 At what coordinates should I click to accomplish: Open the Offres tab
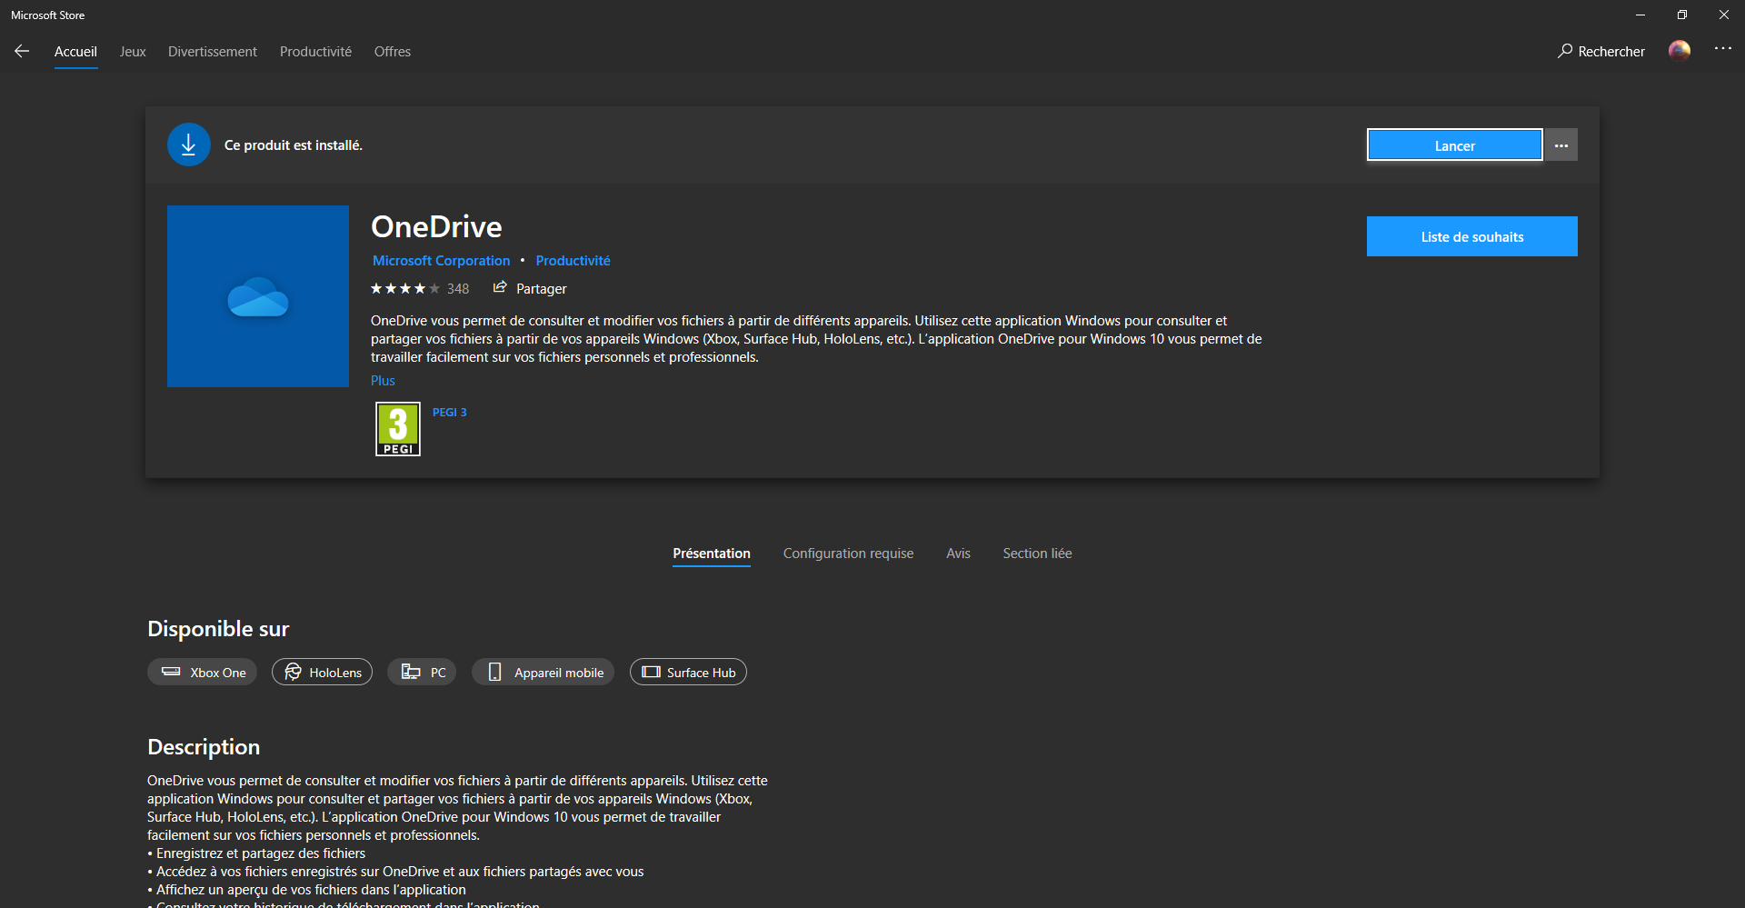[x=393, y=52]
